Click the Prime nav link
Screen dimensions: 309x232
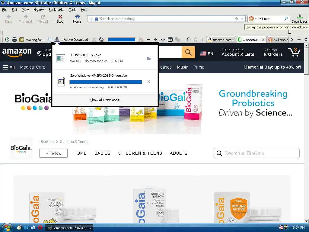coord(199,67)
